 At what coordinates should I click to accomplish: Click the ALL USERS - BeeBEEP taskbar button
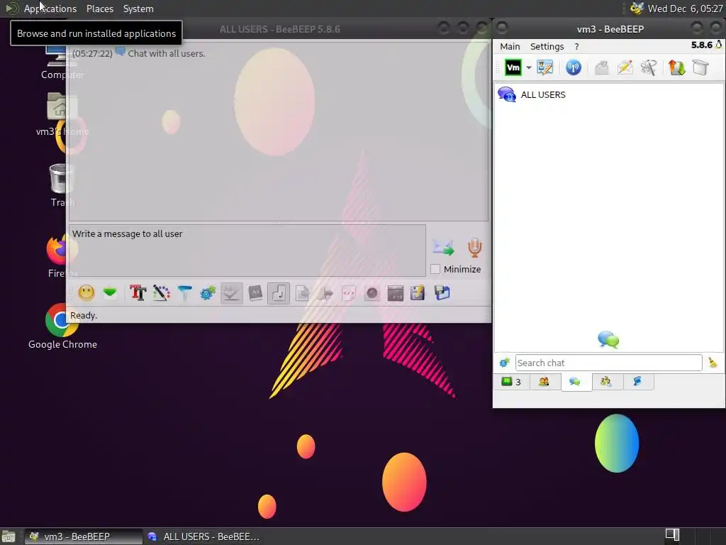pos(203,536)
